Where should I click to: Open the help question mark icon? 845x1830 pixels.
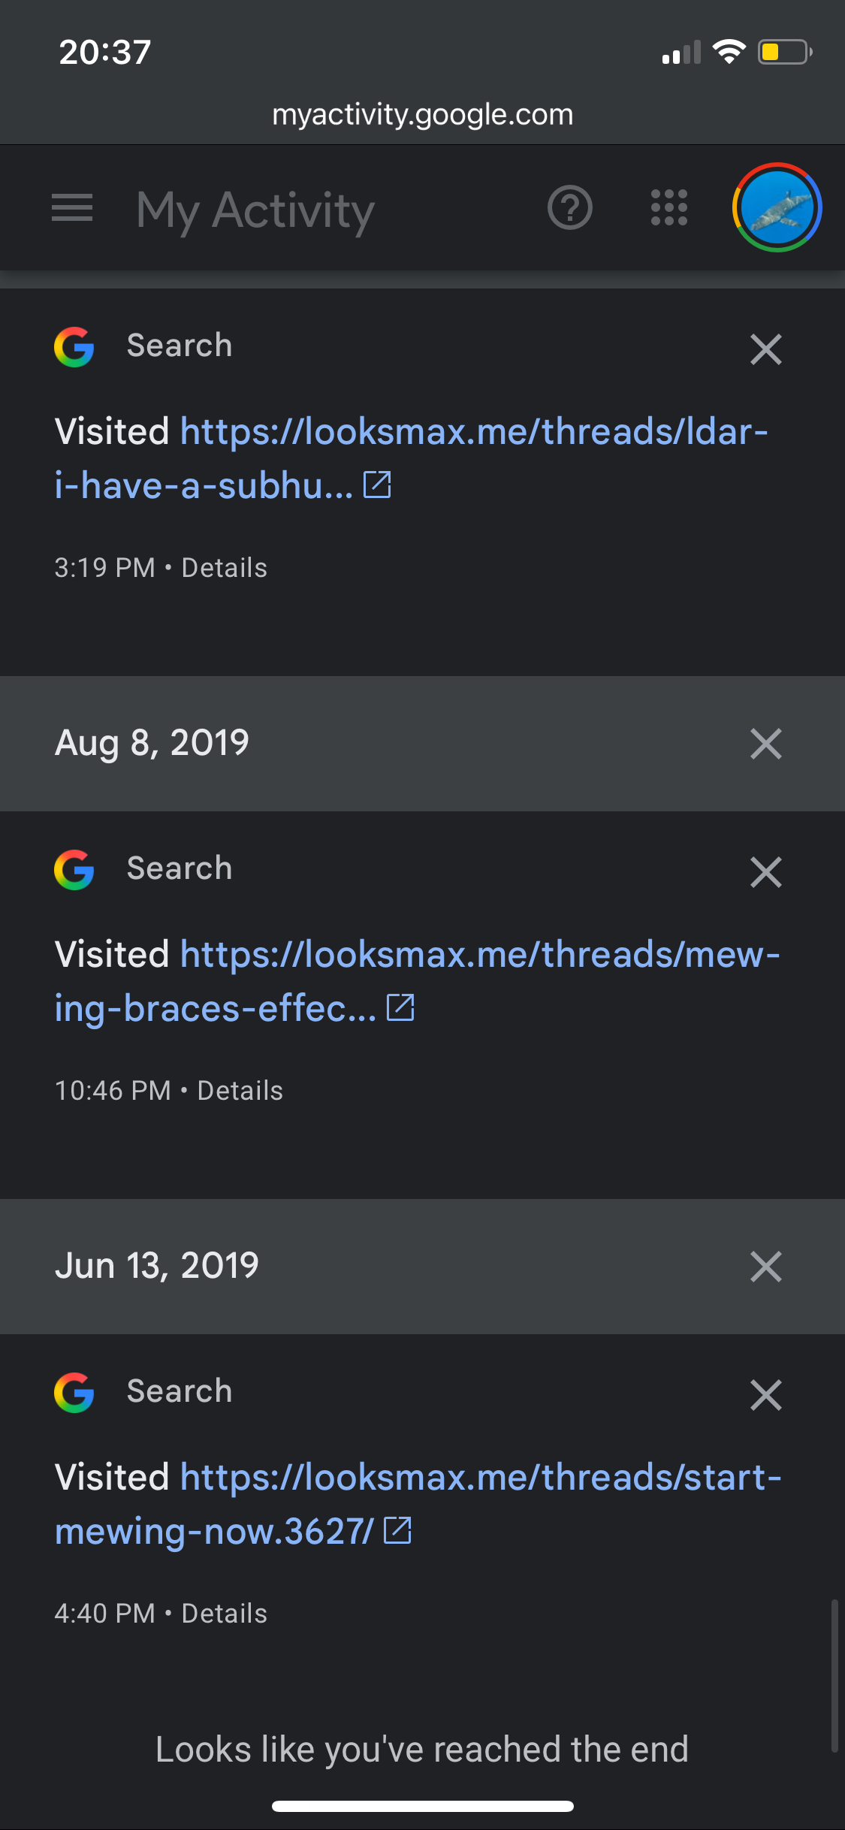point(570,208)
